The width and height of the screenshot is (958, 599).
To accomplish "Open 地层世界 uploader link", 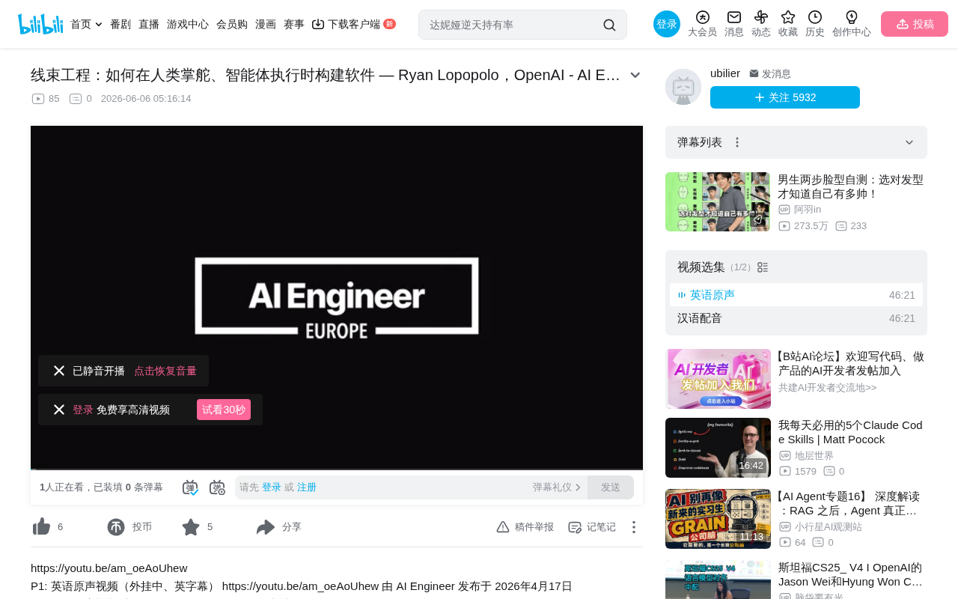I will [x=814, y=456].
